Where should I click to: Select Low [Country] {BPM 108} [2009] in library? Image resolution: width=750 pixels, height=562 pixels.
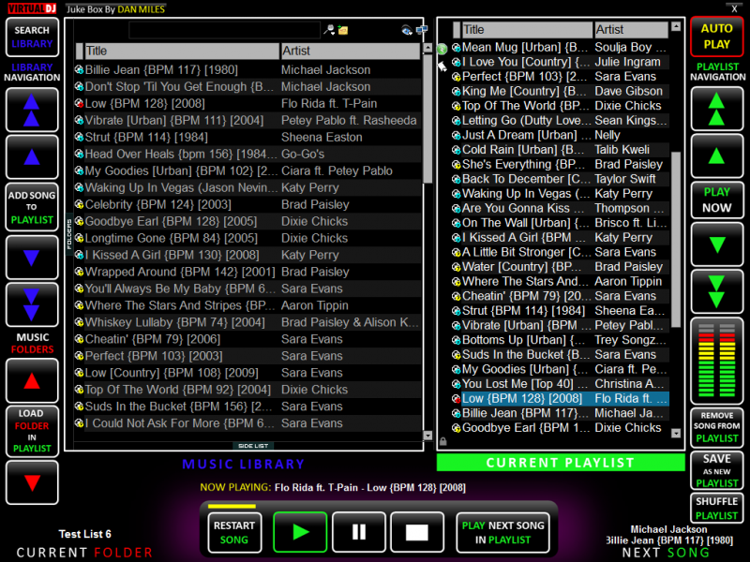(247, 373)
